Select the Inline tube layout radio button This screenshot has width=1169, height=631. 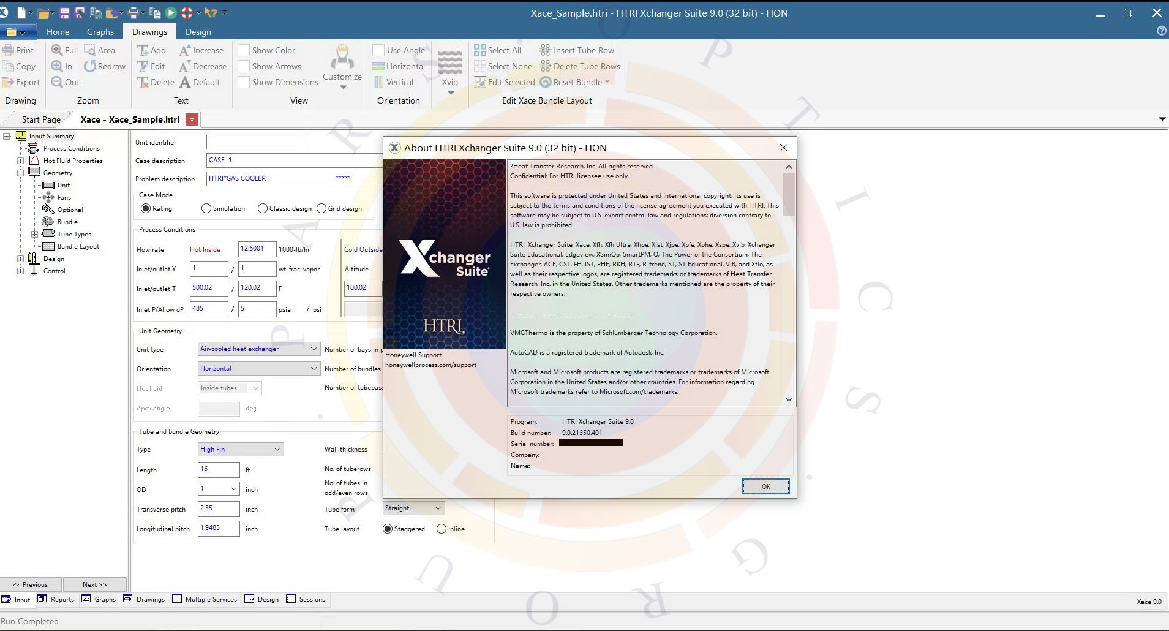click(x=442, y=529)
